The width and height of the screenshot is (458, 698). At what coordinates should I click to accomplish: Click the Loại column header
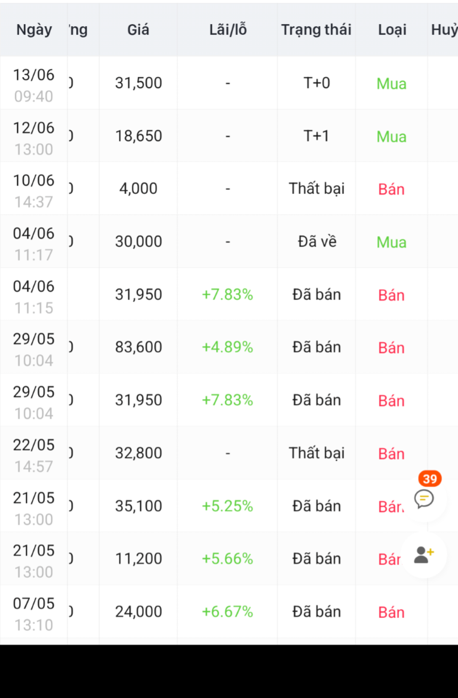pos(392,30)
